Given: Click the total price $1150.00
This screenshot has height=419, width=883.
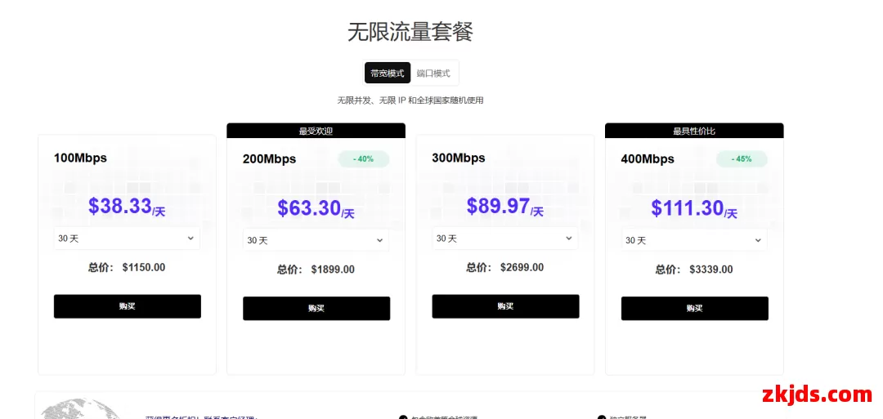Looking at the screenshot, I should 144,268.
